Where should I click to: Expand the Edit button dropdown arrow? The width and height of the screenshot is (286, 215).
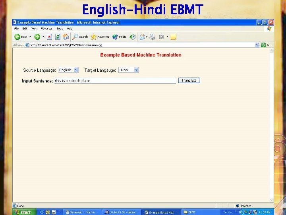[x=167, y=37]
